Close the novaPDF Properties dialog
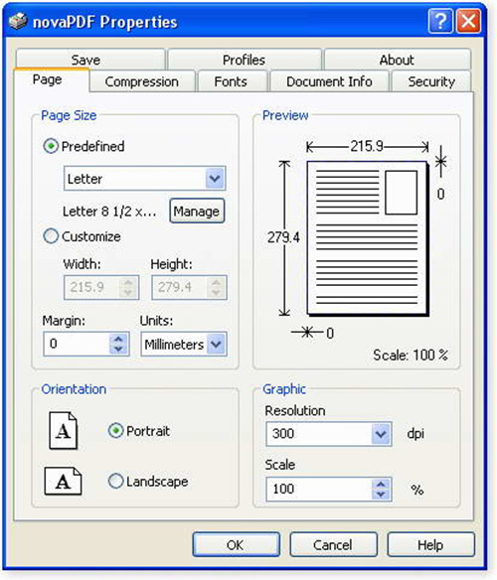The height and width of the screenshot is (580, 497). click(468, 21)
